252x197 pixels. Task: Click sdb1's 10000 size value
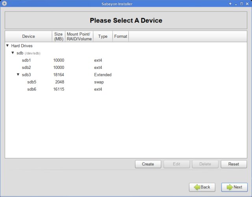click(59, 60)
